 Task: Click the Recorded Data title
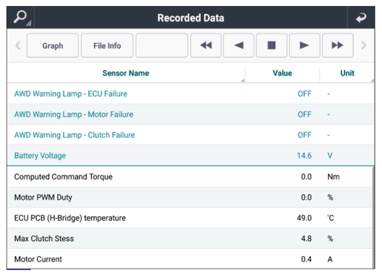coord(190,18)
